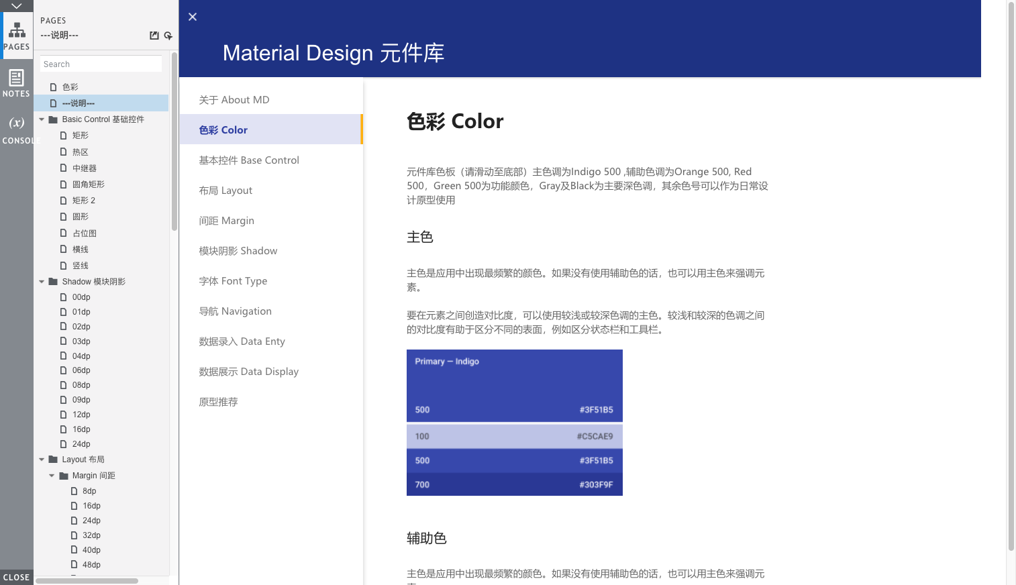Go to 原型推荐 menu item
Image resolution: width=1016 pixels, height=585 pixels.
271,401
